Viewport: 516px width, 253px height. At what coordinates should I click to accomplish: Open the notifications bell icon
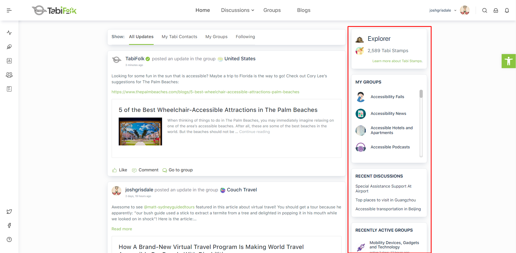pos(507,11)
